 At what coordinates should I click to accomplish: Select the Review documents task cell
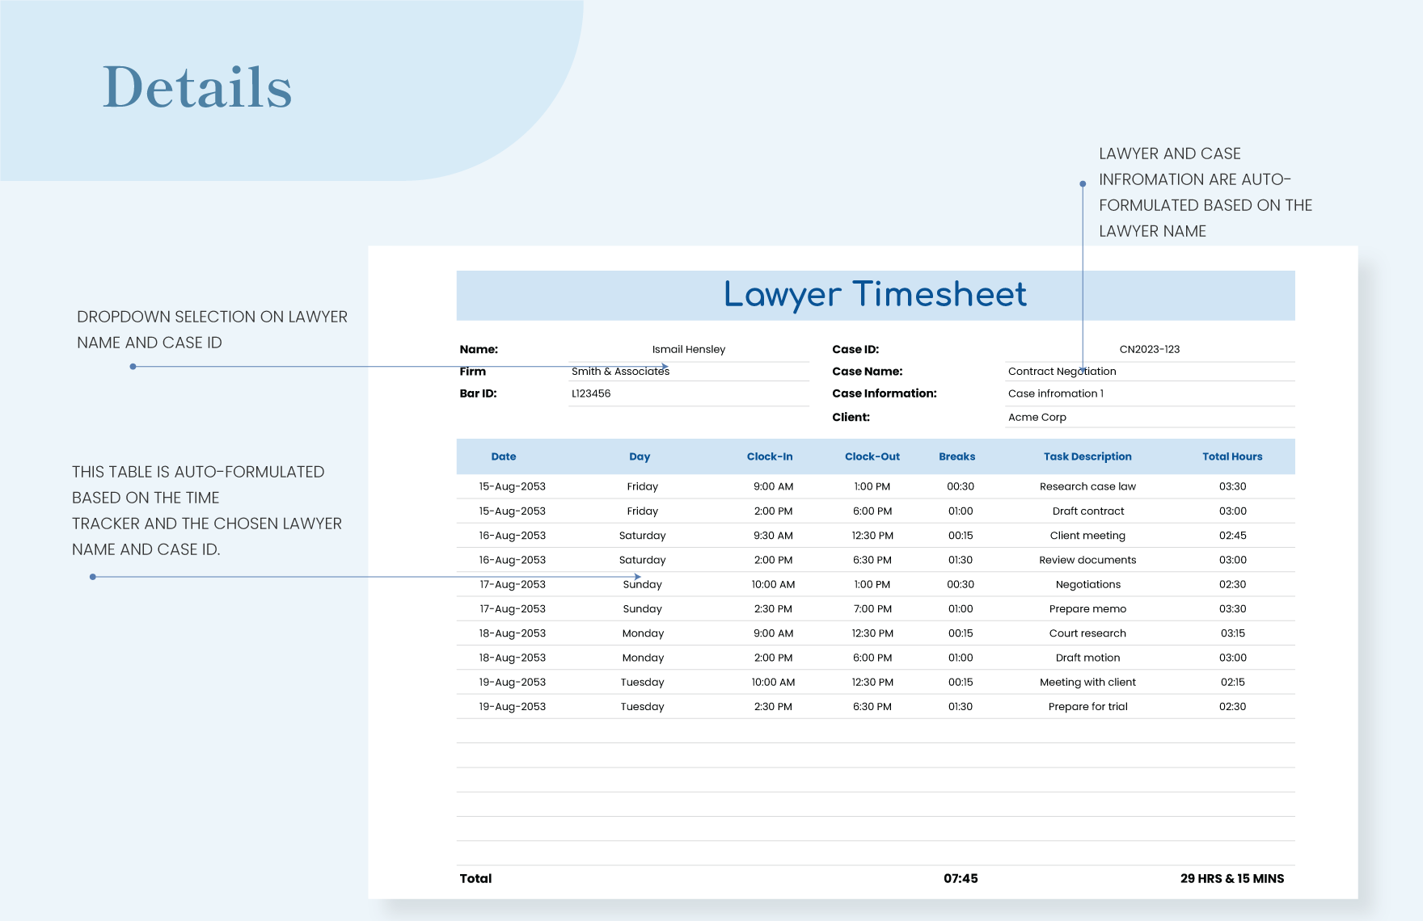pos(1087,560)
